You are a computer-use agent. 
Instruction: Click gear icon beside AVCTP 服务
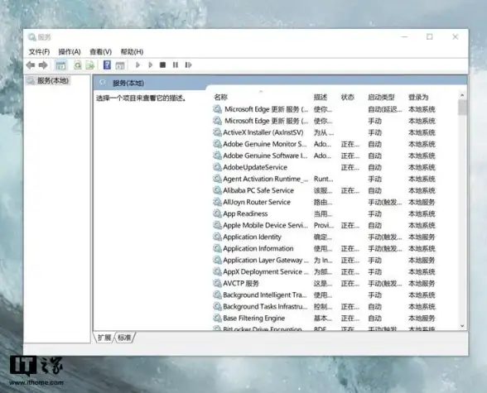(217, 283)
